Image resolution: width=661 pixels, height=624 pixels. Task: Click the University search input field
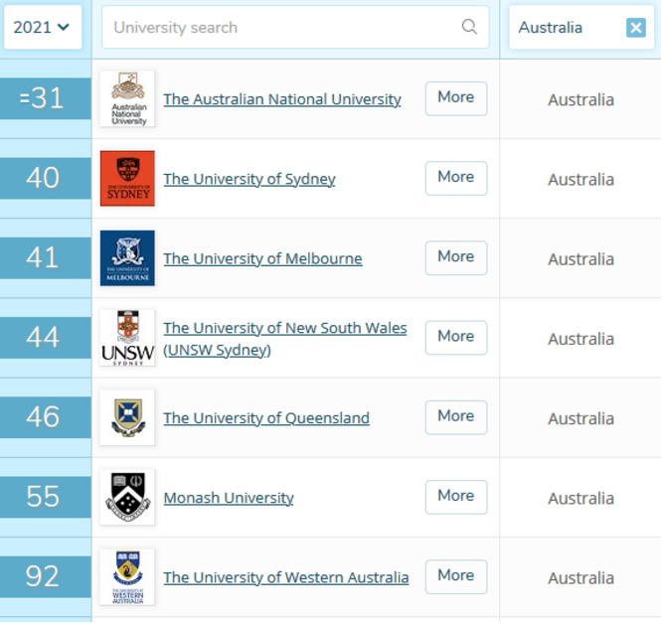(x=283, y=27)
